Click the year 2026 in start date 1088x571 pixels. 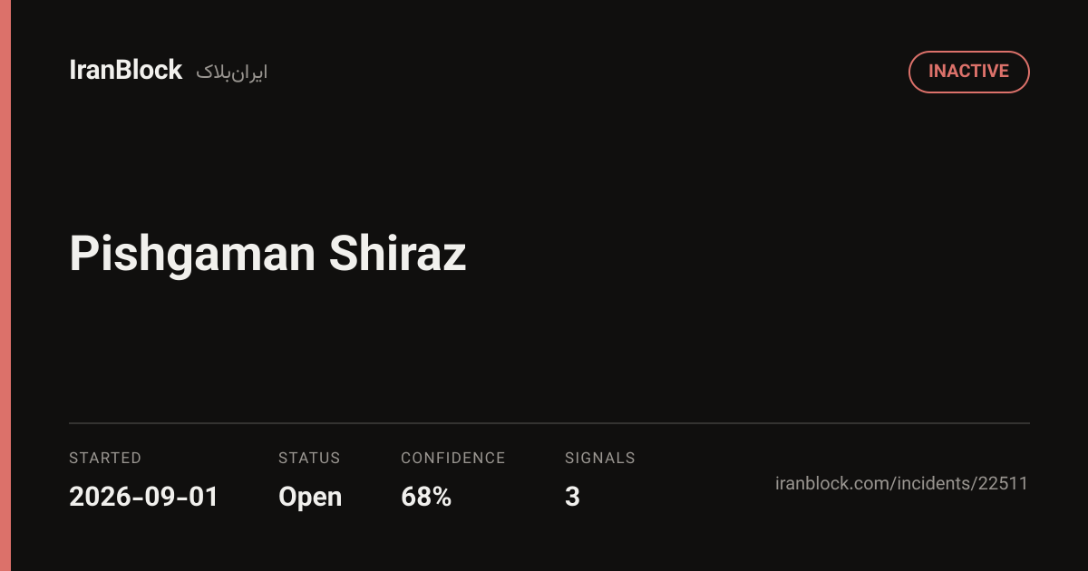point(95,497)
